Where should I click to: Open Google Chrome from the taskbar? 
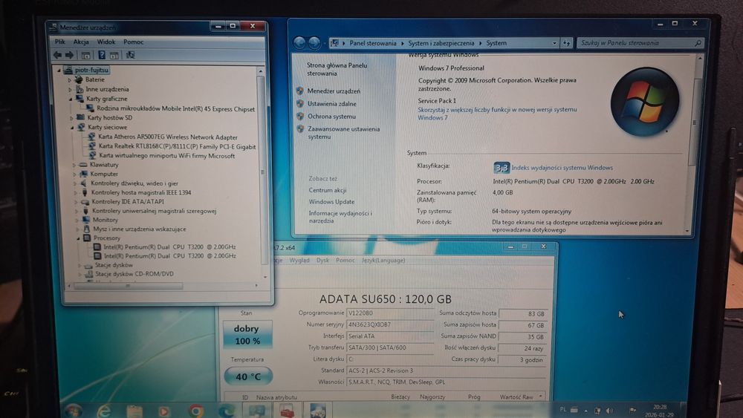195,411
